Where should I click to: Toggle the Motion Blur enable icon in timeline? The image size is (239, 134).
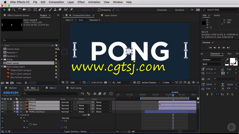(x=105, y=94)
